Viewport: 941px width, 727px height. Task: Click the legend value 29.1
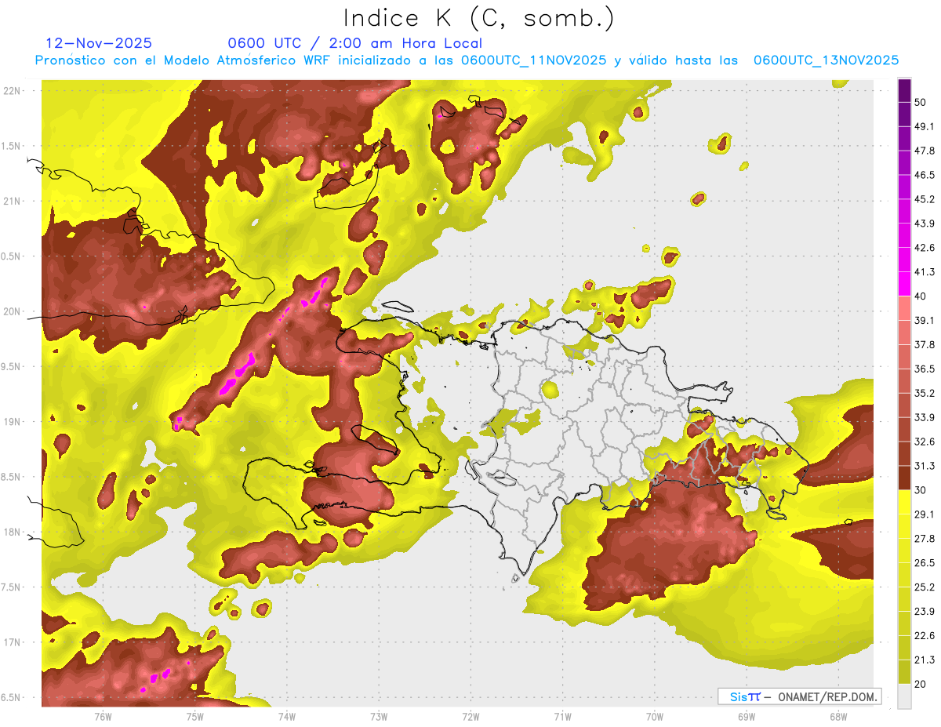point(925,514)
